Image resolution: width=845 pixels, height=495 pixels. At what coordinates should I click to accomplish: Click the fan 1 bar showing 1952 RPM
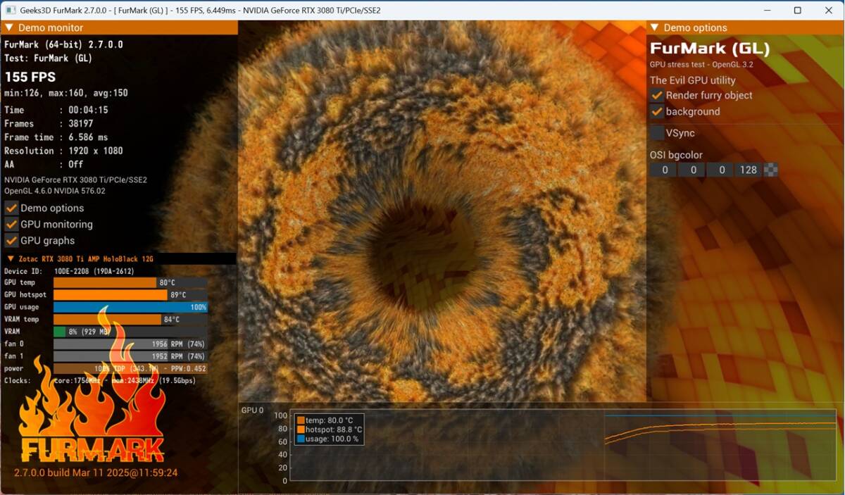pyautogui.click(x=130, y=356)
